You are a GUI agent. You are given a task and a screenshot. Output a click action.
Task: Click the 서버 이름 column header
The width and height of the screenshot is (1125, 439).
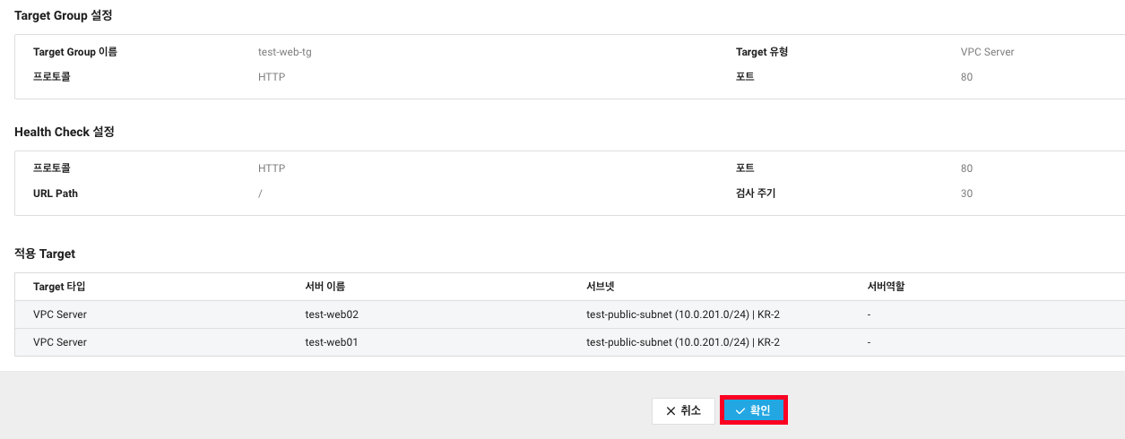325,287
